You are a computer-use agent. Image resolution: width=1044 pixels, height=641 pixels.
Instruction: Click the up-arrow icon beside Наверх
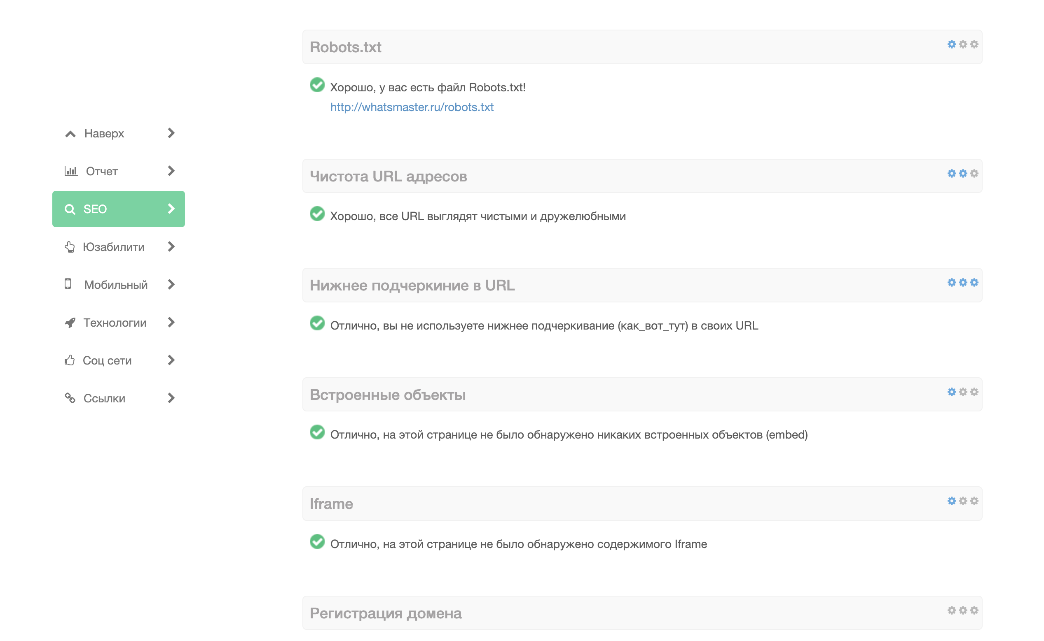pyautogui.click(x=70, y=134)
